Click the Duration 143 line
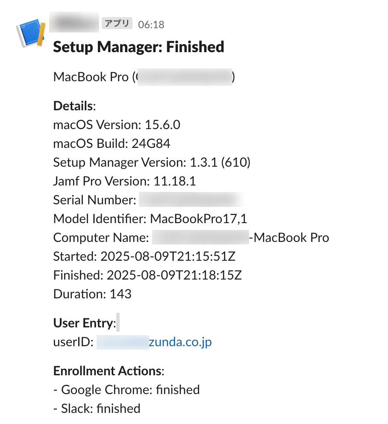The image size is (388, 424). [92, 294]
